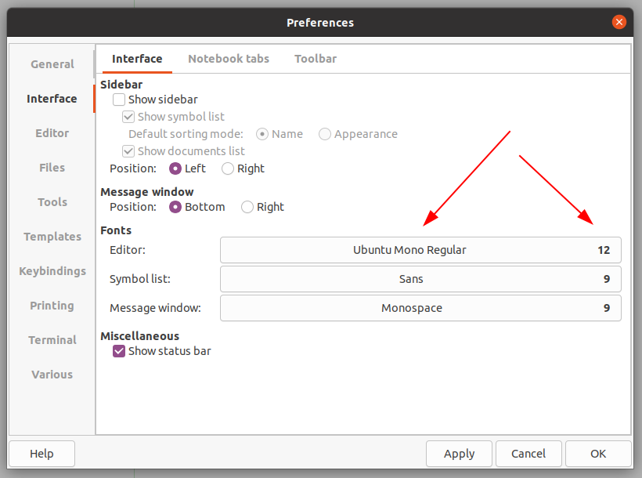This screenshot has height=478, width=642.
Task: Switch to the Toolbar tab
Action: coord(316,59)
